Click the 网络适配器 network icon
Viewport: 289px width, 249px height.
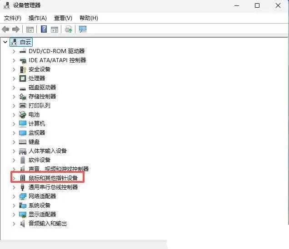pyautogui.click(x=23, y=196)
